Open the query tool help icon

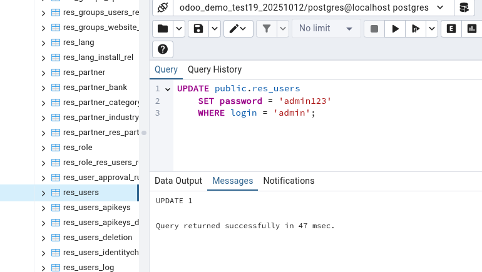click(x=163, y=49)
